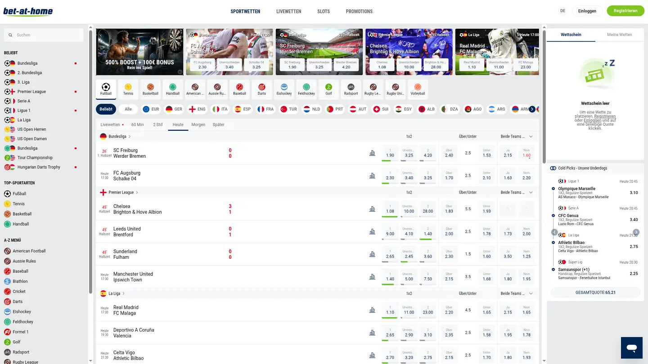Select the Radsport sport icon tile
The width and height of the screenshot is (648, 364).
click(351, 89)
